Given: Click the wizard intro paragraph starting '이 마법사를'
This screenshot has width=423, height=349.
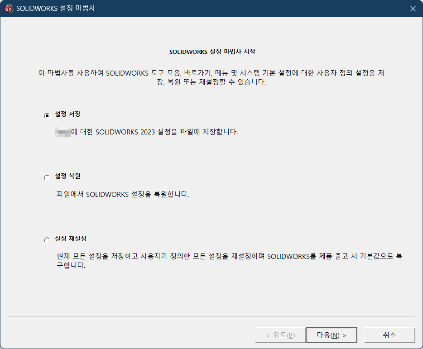Looking at the screenshot, I should coord(211,77).
